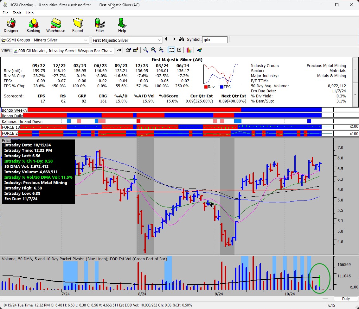The width and height of the screenshot is (359, 309).
Task: Open the Tools menu
Action: tap(17, 13)
